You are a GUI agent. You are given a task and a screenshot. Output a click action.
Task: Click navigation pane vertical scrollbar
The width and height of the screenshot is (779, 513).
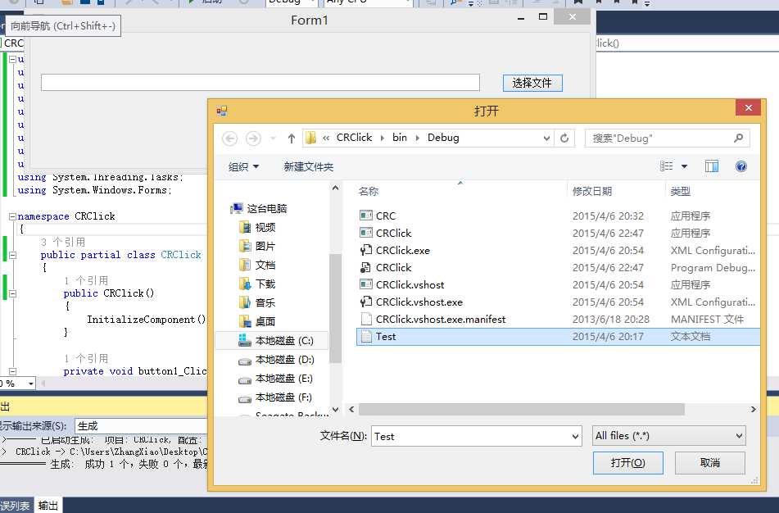point(335,308)
